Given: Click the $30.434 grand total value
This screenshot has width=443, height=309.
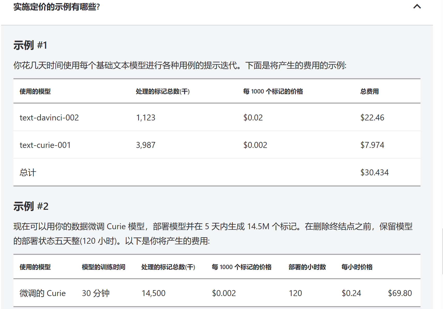Looking at the screenshot, I should tap(374, 173).
